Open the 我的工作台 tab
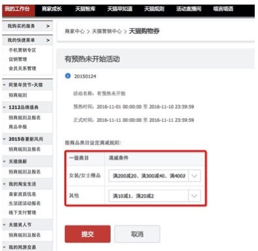This screenshot has height=251, width=258. (x=18, y=10)
